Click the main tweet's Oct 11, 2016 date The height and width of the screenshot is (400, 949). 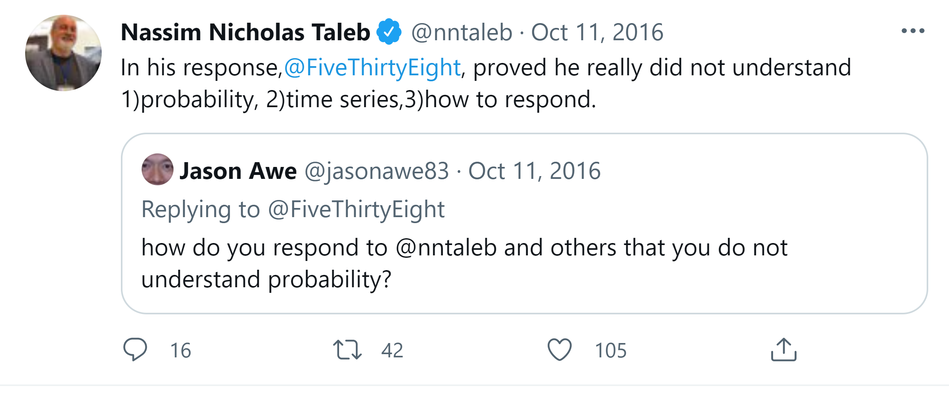(597, 32)
